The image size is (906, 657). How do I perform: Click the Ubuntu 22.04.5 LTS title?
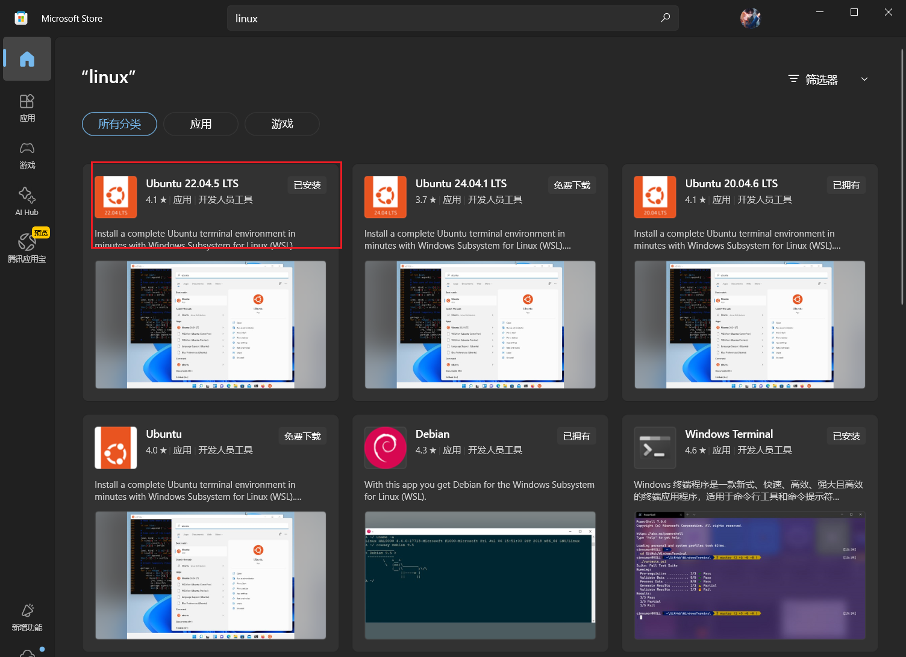[192, 184]
